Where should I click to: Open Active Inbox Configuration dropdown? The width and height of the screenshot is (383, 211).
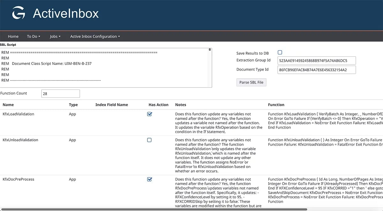pos(95,36)
